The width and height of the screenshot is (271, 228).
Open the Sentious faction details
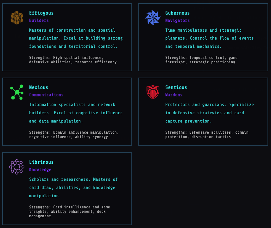point(203,111)
